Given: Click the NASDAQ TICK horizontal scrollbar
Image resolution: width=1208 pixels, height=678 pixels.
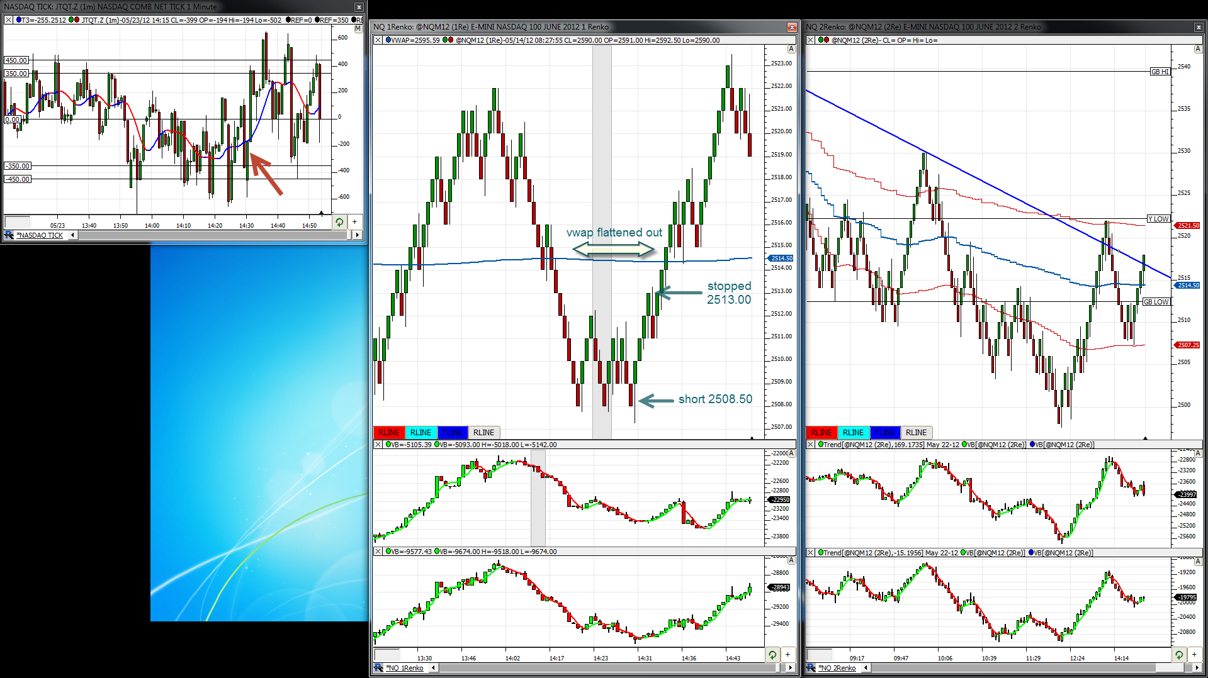Looking at the screenshot, I should (214, 235).
